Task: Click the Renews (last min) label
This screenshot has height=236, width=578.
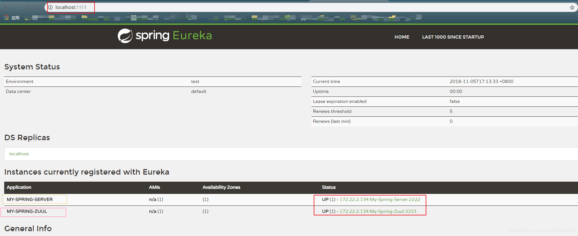Action: 331,121
